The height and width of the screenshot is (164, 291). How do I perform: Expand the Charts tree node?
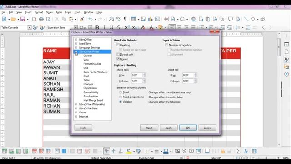tap(76, 113)
